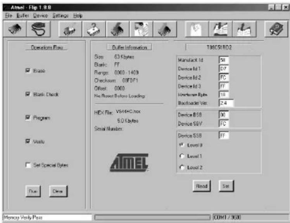Uncheck the Program checkbox
Image resolution: width=290 pixels, height=223 pixels.
(28, 118)
